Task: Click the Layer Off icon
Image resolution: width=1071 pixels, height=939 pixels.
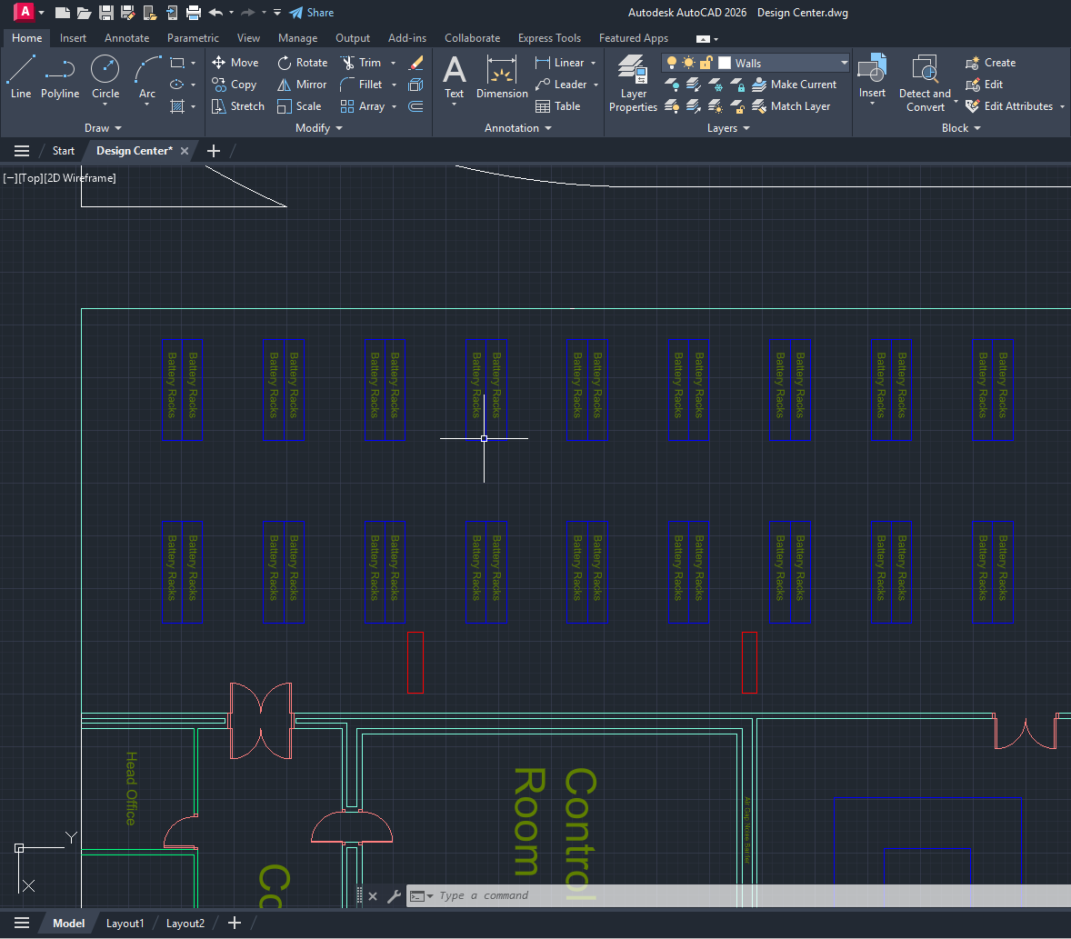Action: [x=672, y=85]
